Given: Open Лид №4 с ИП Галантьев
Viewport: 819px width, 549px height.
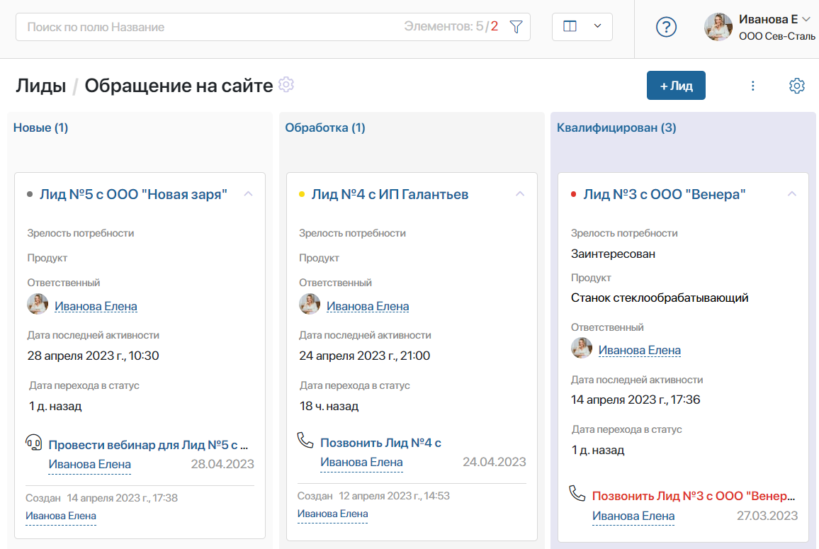Looking at the screenshot, I should pos(390,194).
